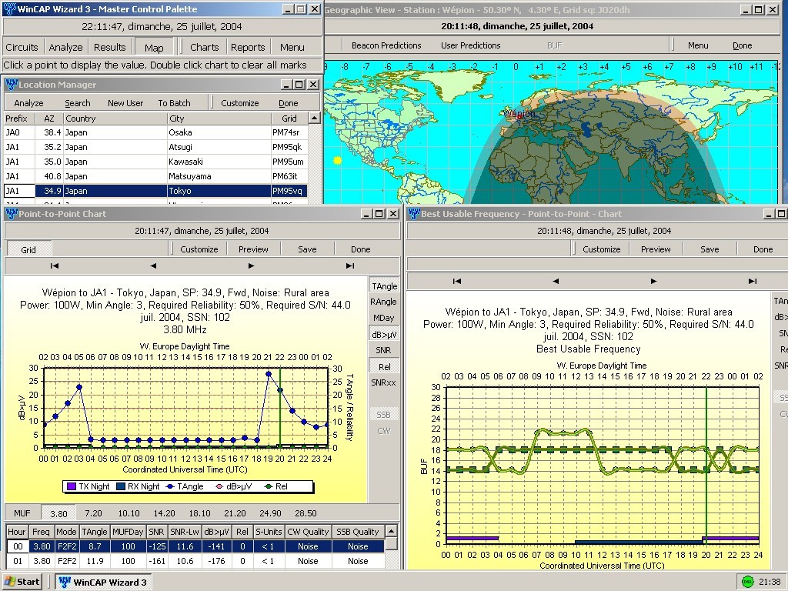
Task: Open the Charts menu
Action: [204, 47]
